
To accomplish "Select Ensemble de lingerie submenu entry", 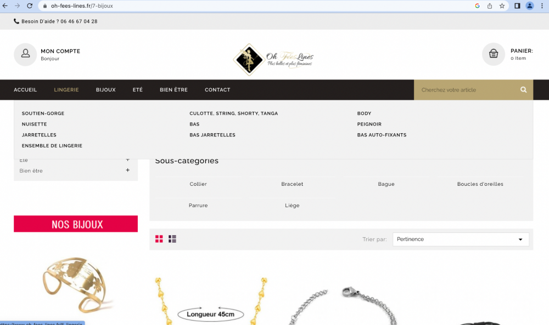I will [52, 146].
